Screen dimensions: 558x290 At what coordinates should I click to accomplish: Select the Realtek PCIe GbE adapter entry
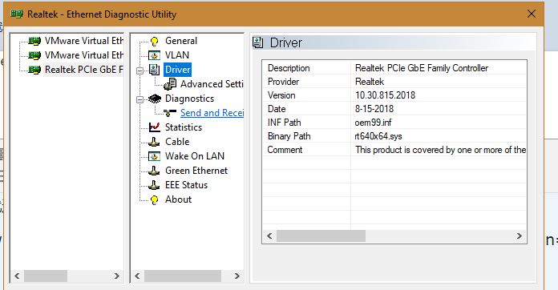[83, 70]
